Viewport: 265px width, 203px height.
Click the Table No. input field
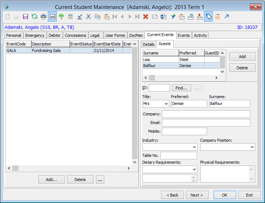click(x=178, y=155)
